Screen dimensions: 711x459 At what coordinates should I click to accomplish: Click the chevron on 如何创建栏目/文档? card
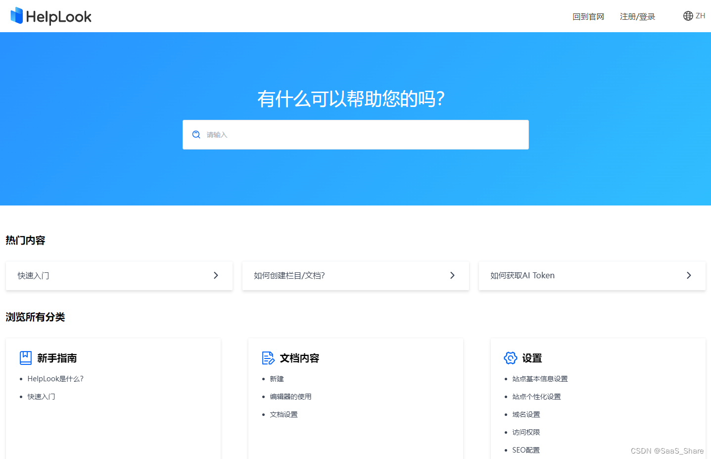tap(452, 275)
